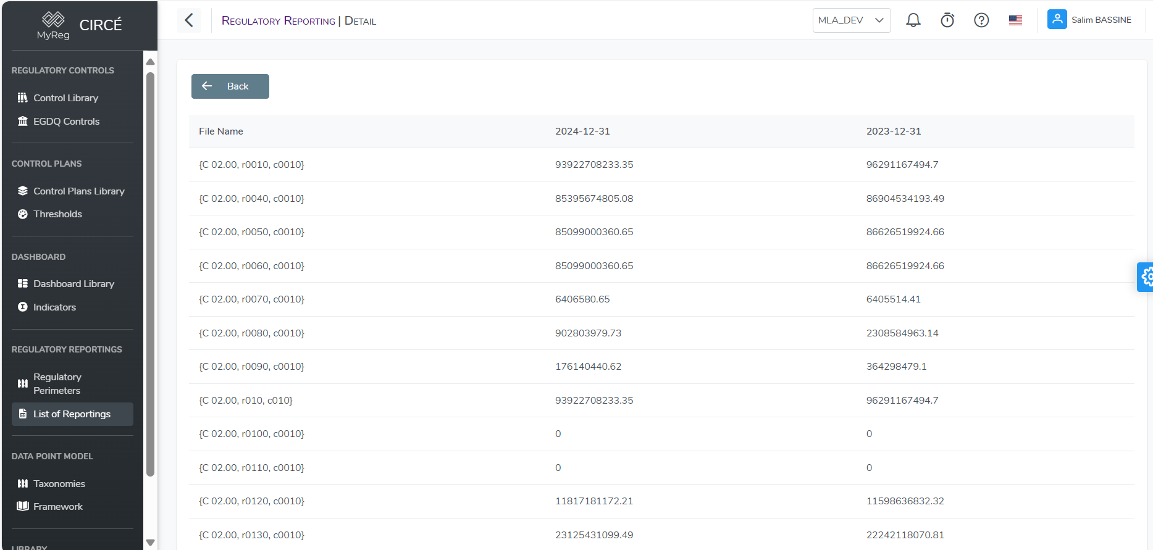Click the EGDQ Controls bank icon
The height and width of the screenshot is (550, 1153).
23,121
